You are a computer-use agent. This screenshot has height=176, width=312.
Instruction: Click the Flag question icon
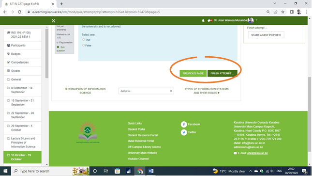tap(58, 43)
